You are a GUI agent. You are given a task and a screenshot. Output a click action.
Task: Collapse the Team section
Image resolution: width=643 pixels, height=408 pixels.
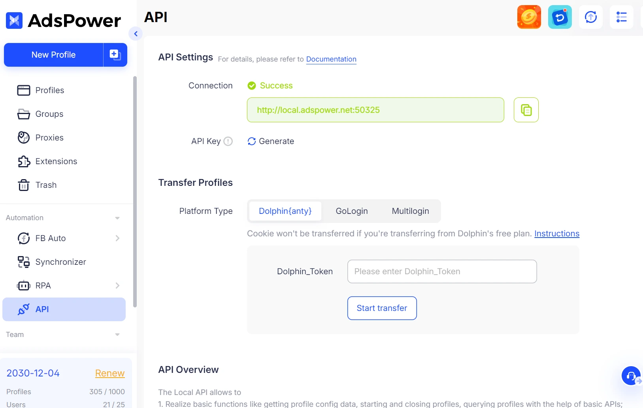117,335
